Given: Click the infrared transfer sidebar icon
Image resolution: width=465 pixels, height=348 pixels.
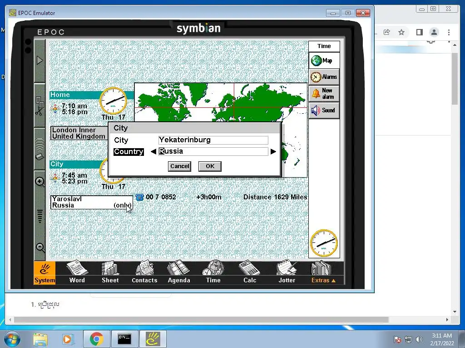Looking at the screenshot, I should coord(40,149).
